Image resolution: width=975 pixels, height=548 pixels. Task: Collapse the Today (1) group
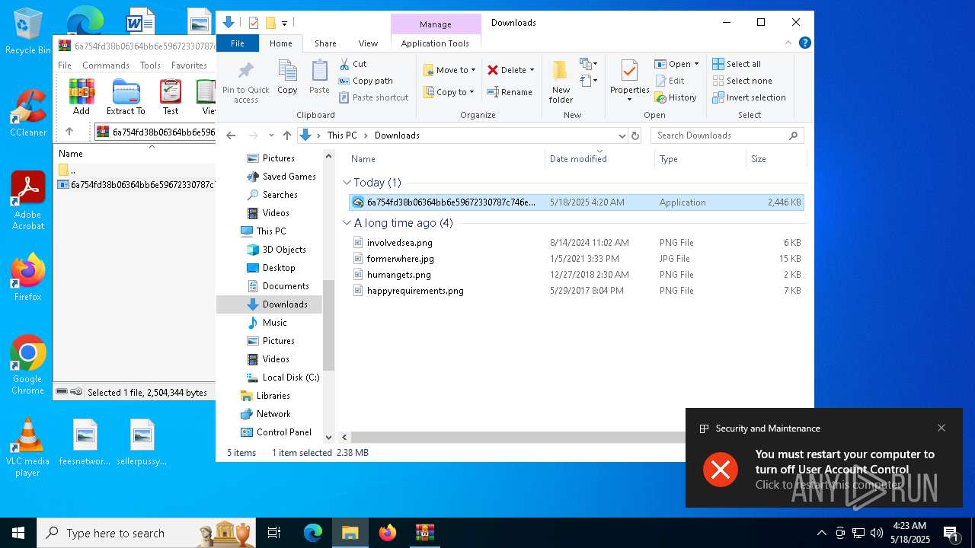coord(347,183)
